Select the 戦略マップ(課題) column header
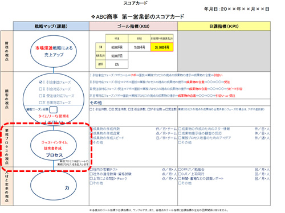This screenshot has width=285, height=213. (51, 26)
